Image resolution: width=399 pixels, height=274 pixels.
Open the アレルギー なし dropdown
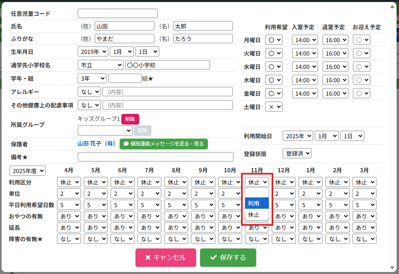tap(89, 92)
